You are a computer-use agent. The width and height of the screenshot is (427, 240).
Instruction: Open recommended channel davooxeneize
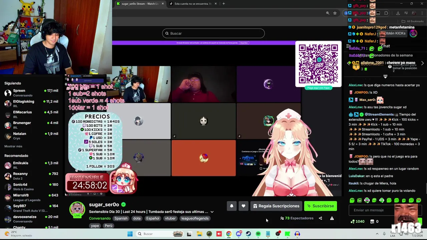click(x=31, y=219)
